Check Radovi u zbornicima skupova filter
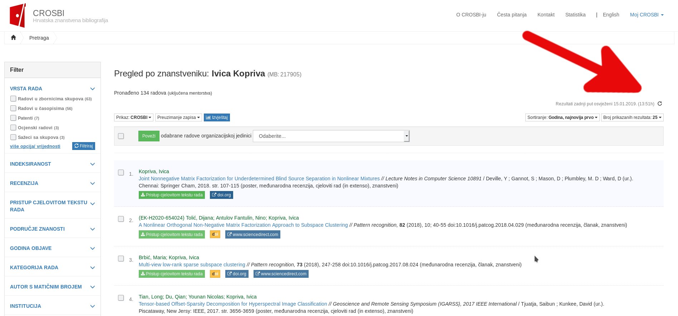The height and width of the screenshot is (316, 678). (x=13, y=99)
